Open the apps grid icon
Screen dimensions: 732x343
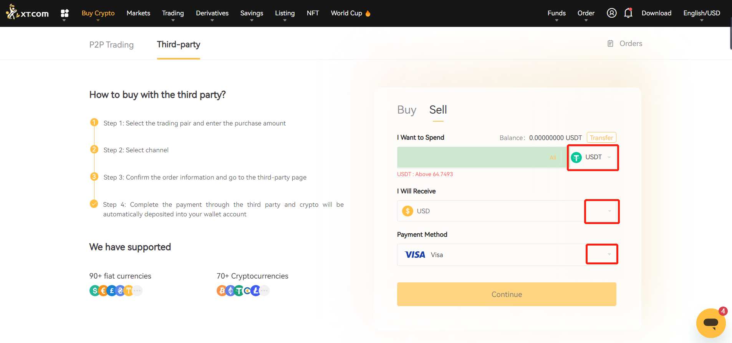(65, 13)
